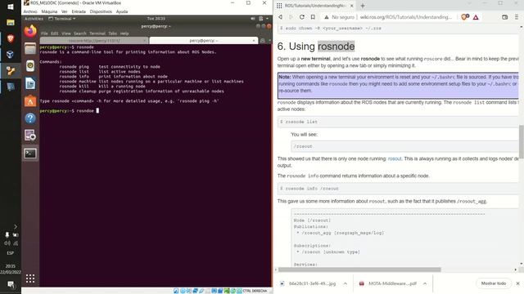Open the terminal tab list dropdown arrow
This screenshot has width=524, height=294.
tap(269, 41)
